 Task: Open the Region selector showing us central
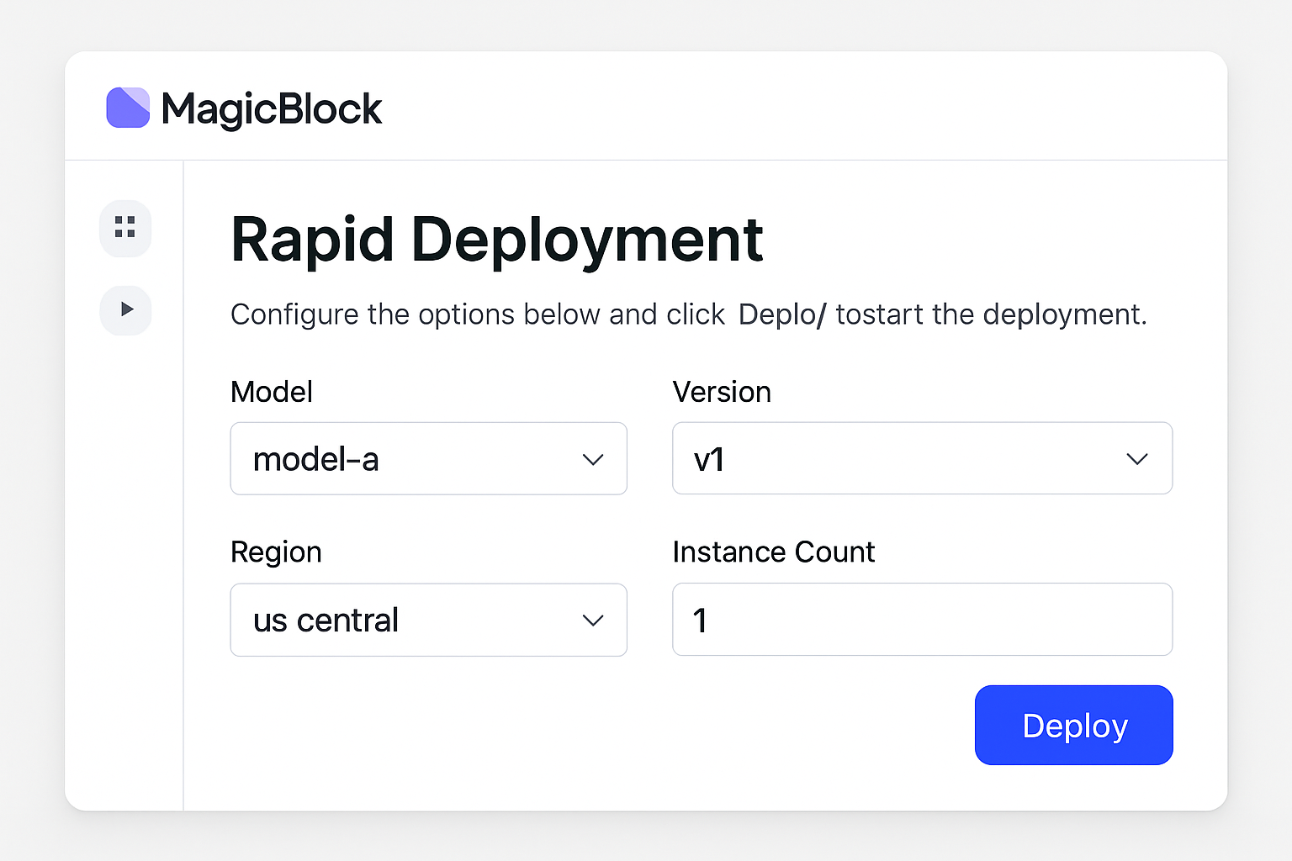(x=428, y=620)
